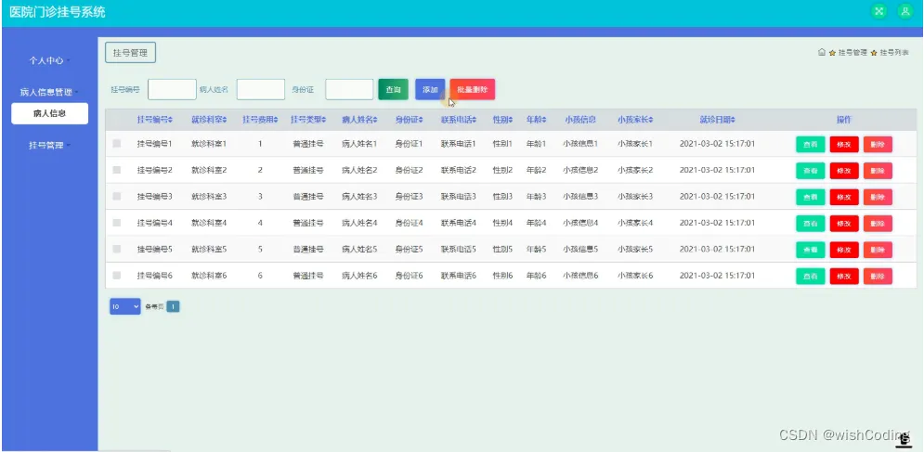The width and height of the screenshot is (924, 452).
Task: Open the page size dropdown showing 10
Action: click(125, 306)
